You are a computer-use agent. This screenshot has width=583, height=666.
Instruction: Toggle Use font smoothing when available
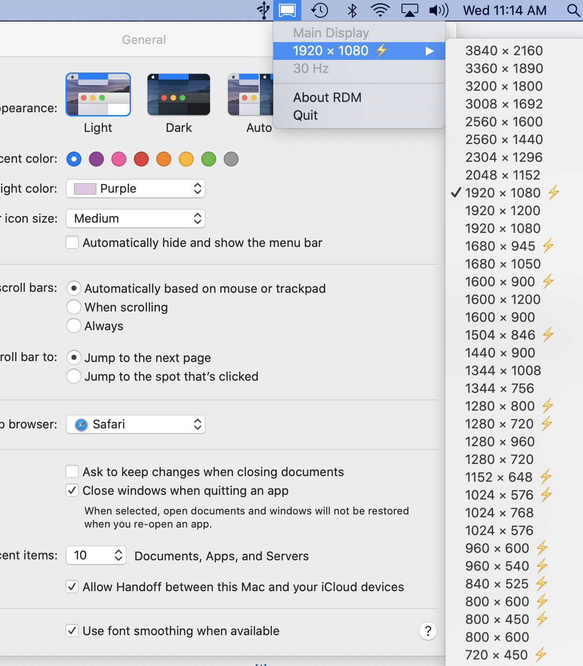[72, 630]
